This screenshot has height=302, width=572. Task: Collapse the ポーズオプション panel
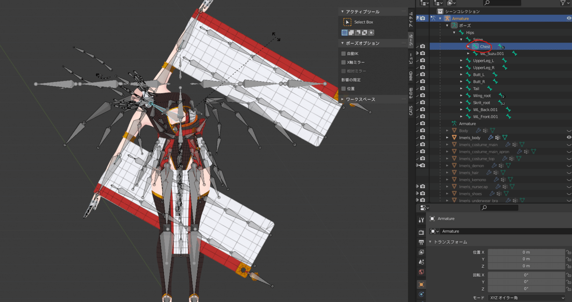342,43
